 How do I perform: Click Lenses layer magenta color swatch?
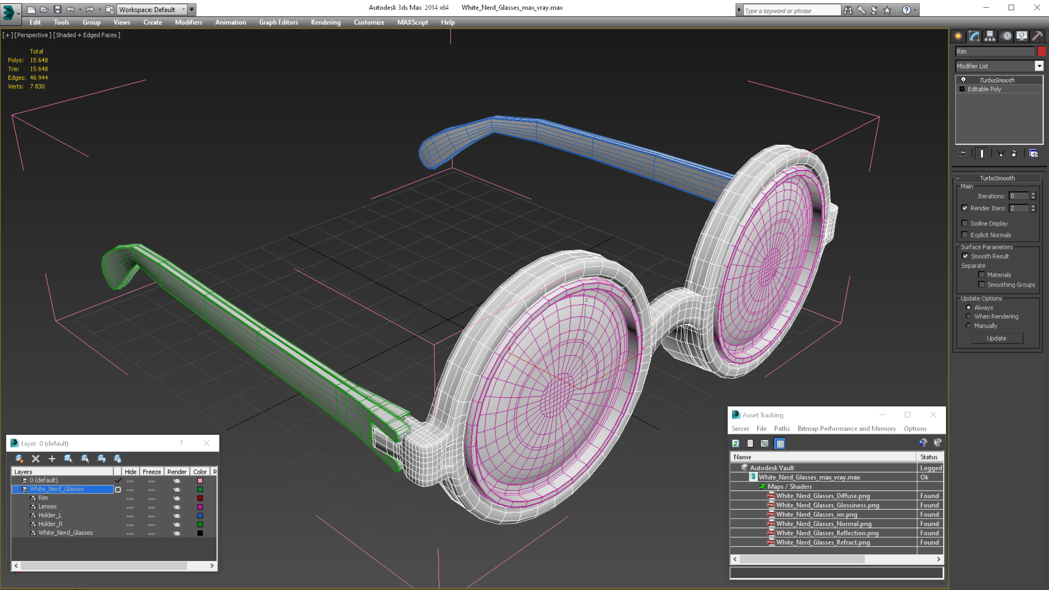click(x=200, y=507)
